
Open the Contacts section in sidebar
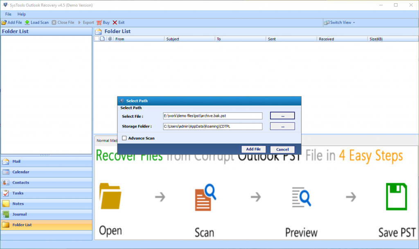coord(20,183)
